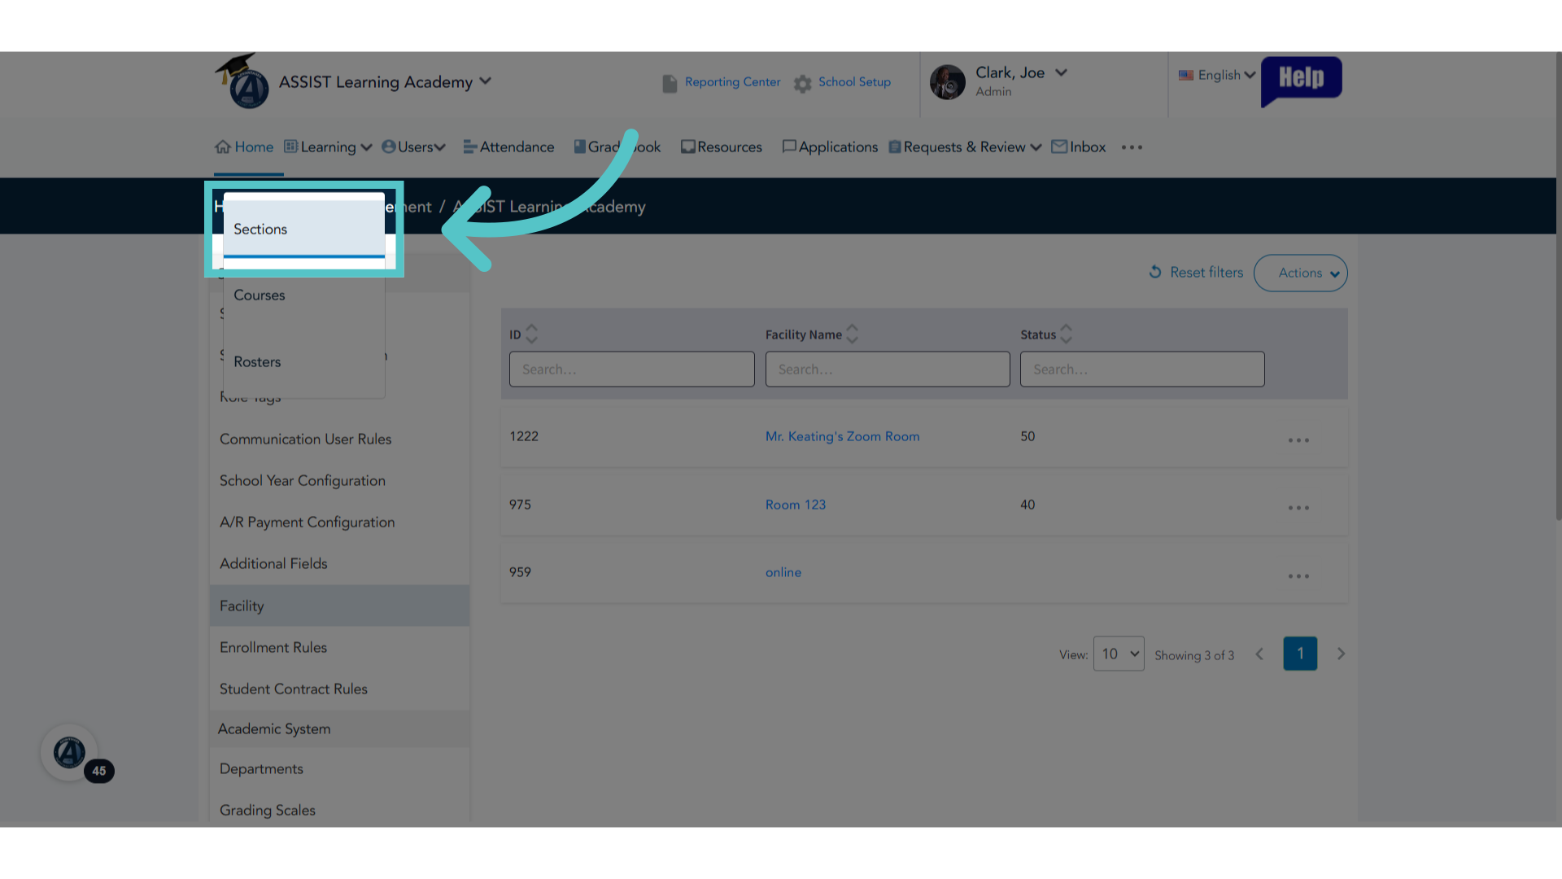Click the Users person icon
The width and height of the screenshot is (1562, 879).
tap(389, 146)
